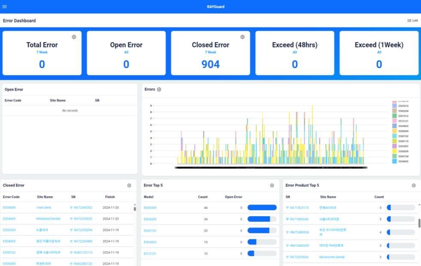Open the Error Top 5 settings gear

[x=272, y=185]
